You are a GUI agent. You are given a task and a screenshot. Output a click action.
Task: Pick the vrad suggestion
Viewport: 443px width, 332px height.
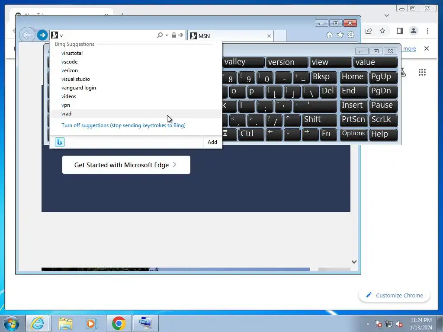pyautogui.click(x=135, y=114)
